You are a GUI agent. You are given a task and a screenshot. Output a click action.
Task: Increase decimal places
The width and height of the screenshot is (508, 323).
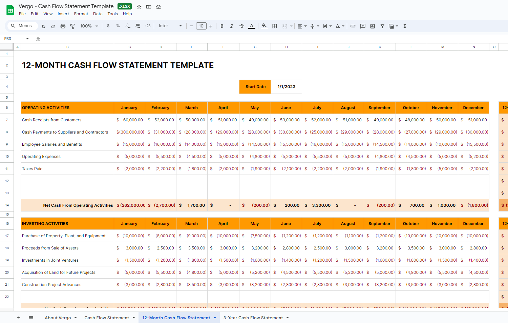coord(137,26)
